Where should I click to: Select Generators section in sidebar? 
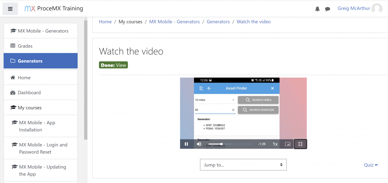click(x=30, y=61)
